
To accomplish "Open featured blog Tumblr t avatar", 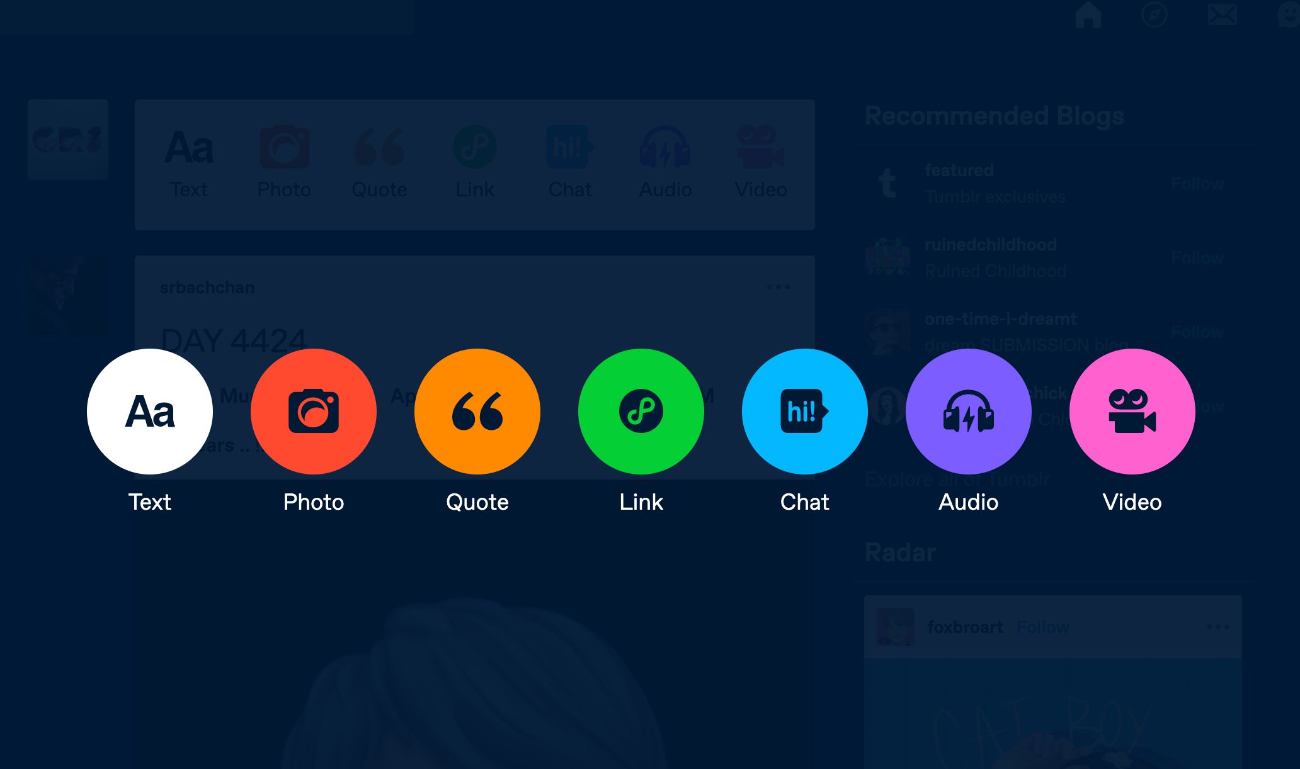I will (x=888, y=184).
